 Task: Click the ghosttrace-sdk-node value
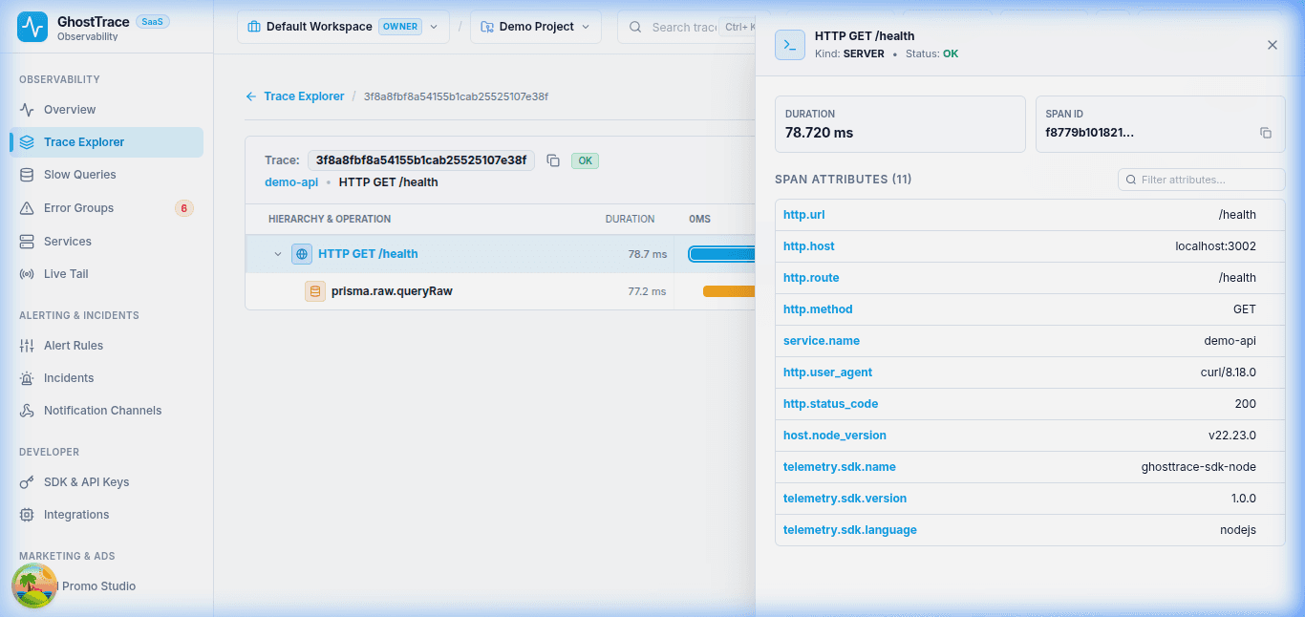(1199, 467)
